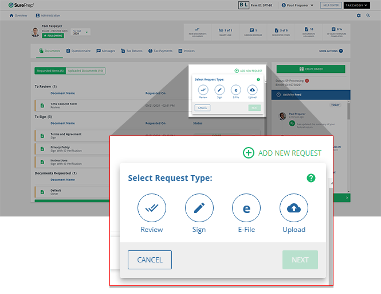381x294 pixels.
Task: Open Instructions document row
Action: (72, 162)
